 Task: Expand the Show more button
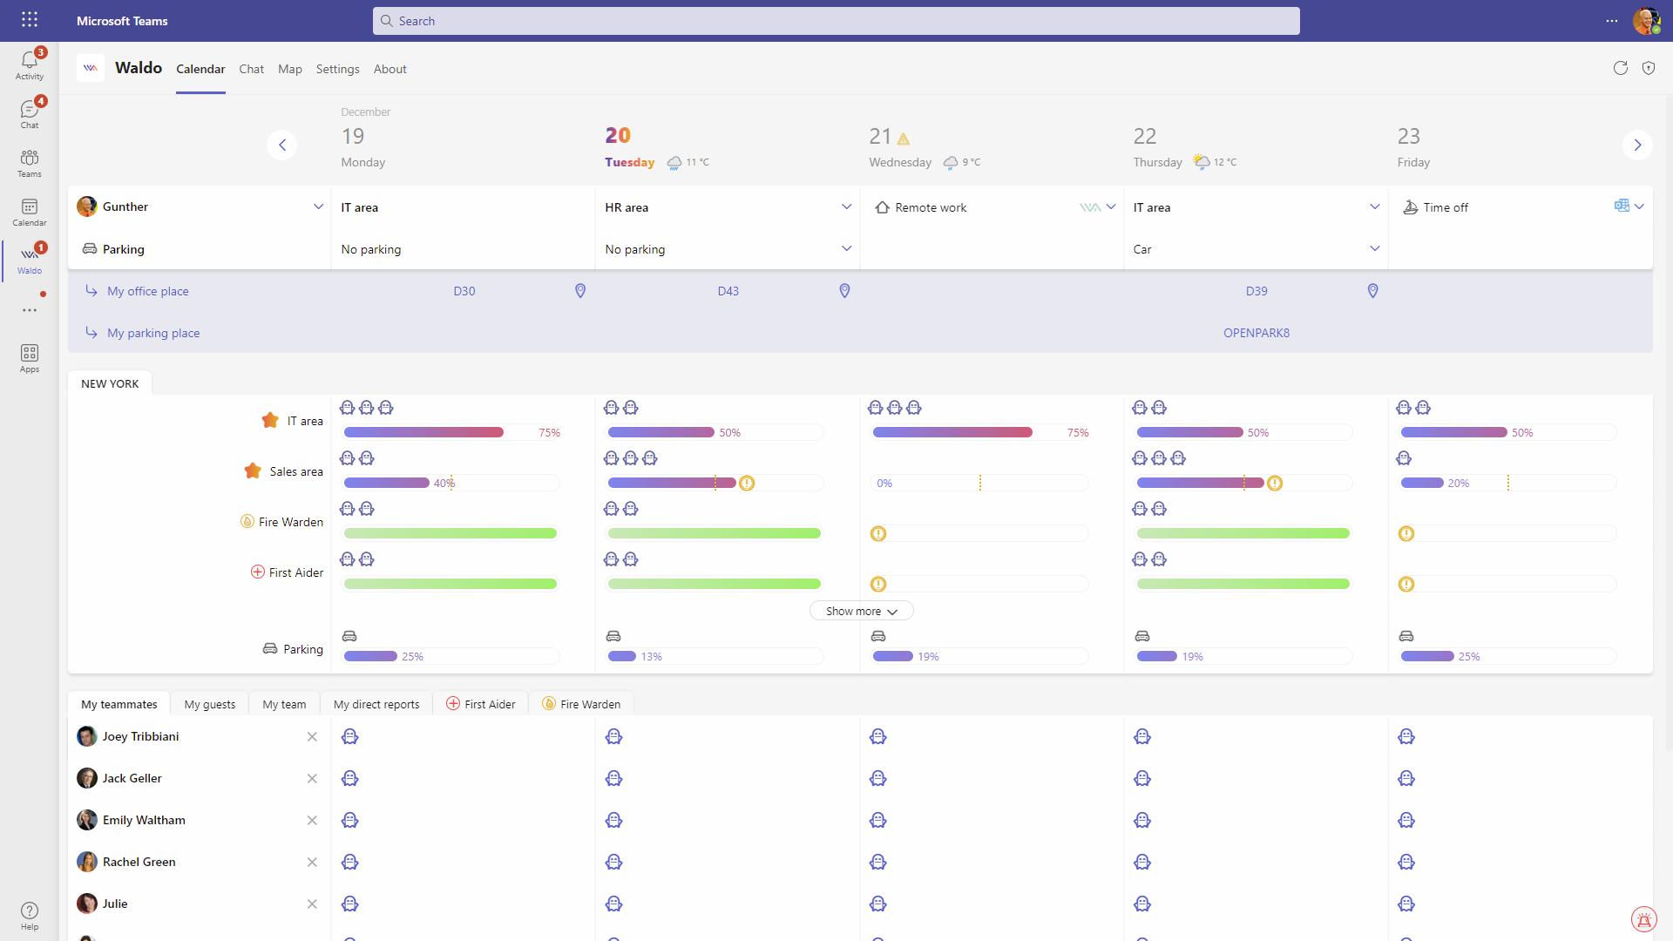(x=861, y=611)
